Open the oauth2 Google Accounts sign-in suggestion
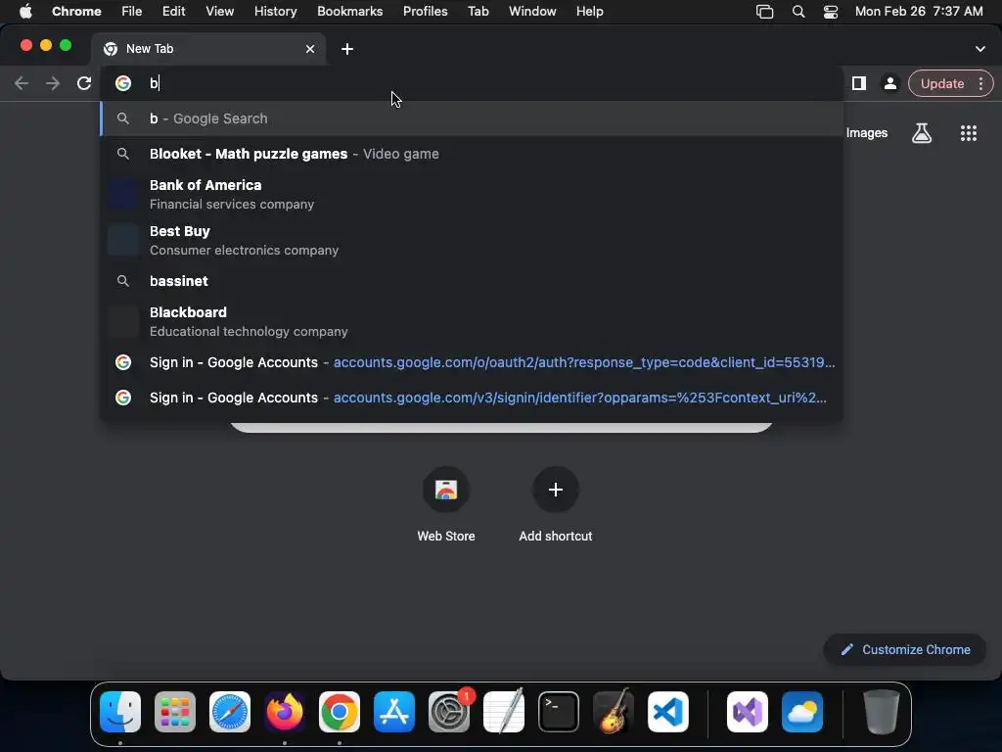 click(472, 362)
